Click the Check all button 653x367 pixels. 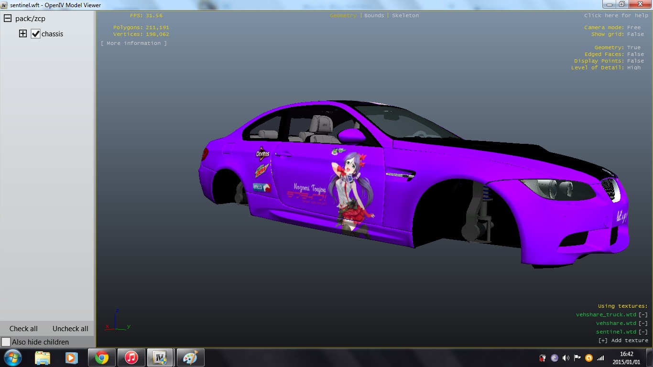pos(23,329)
